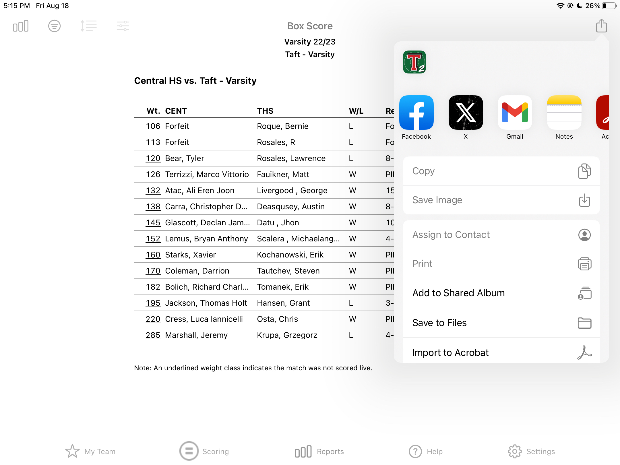Share to Notes app
Image resolution: width=620 pixels, height=465 pixels.
coord(564,113)
